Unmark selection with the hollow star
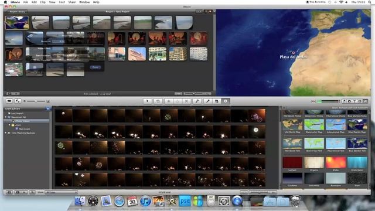 coord(178,101)
